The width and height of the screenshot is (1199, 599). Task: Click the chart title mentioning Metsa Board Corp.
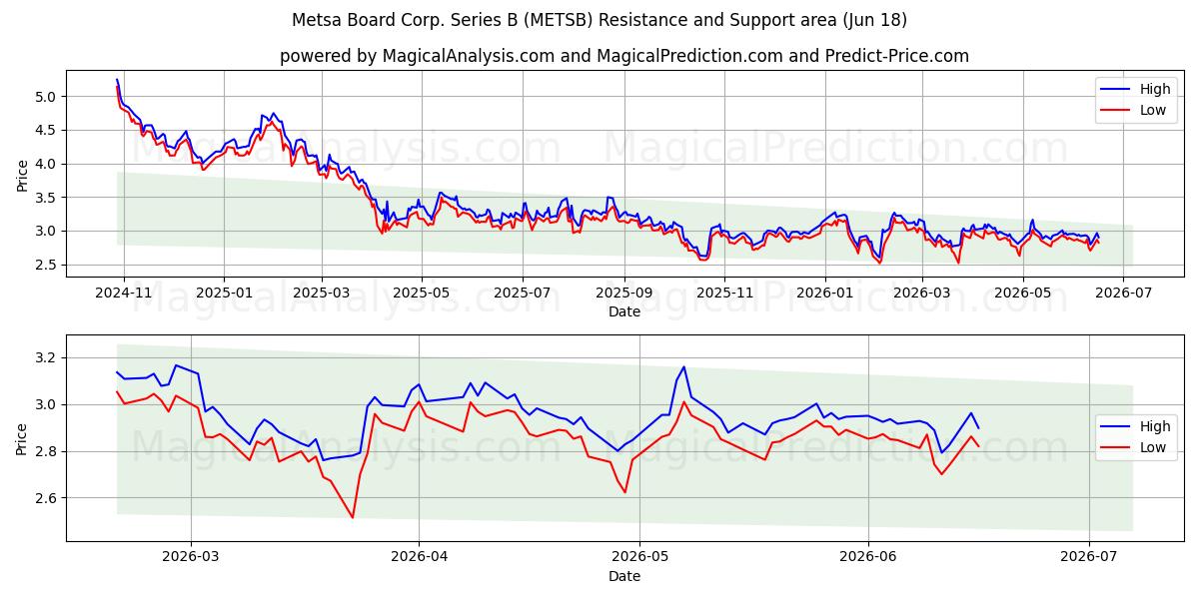[599, 20]
